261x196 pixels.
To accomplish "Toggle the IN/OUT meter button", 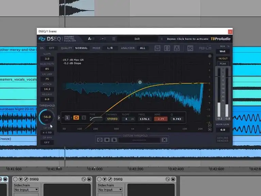I will point(223,59).
